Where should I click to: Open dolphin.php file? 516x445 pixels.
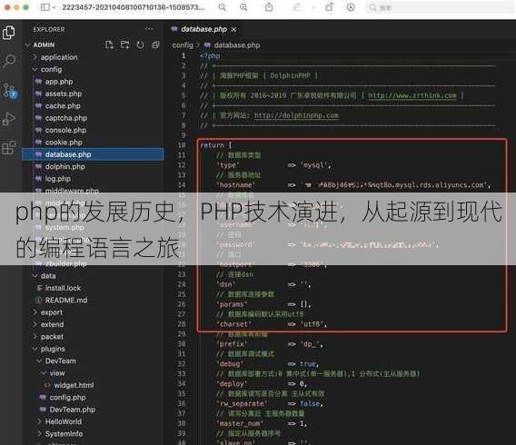pyautogui.click(x=64, y=167)
